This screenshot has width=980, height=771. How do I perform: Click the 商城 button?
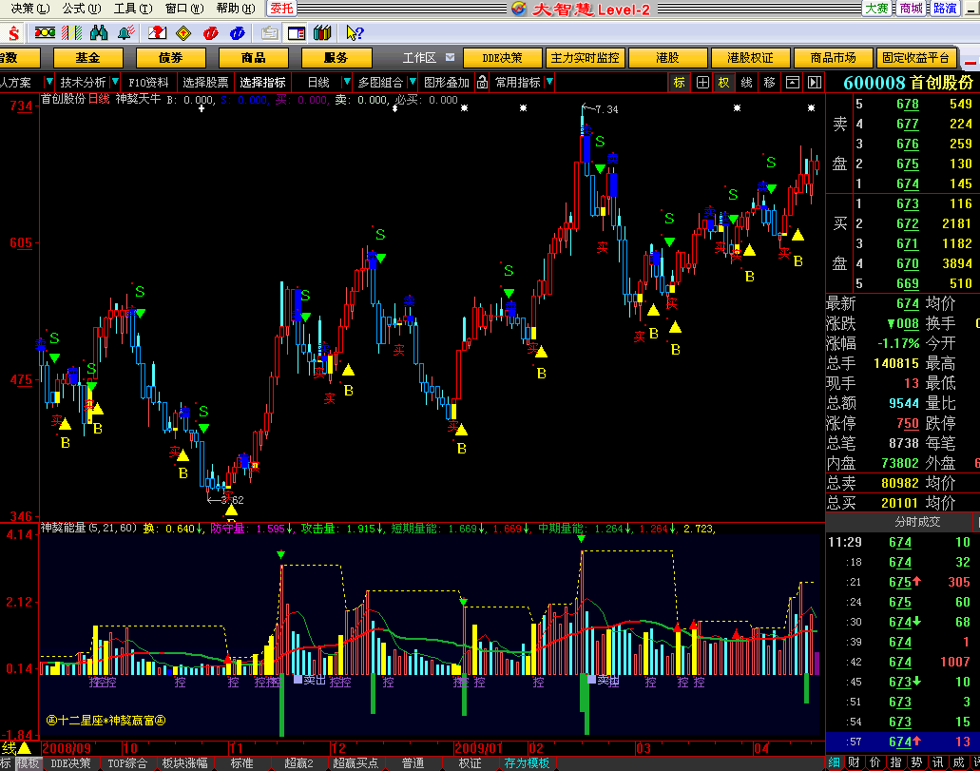[912, 9]
